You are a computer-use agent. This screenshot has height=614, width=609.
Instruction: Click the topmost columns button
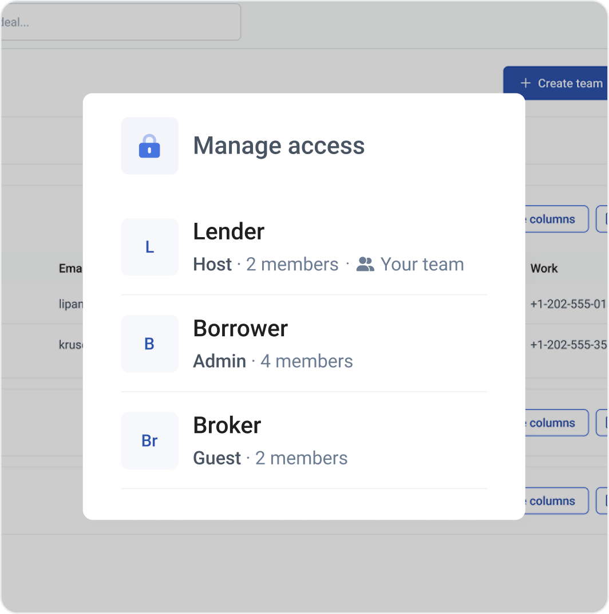click(x=552, y=219)
